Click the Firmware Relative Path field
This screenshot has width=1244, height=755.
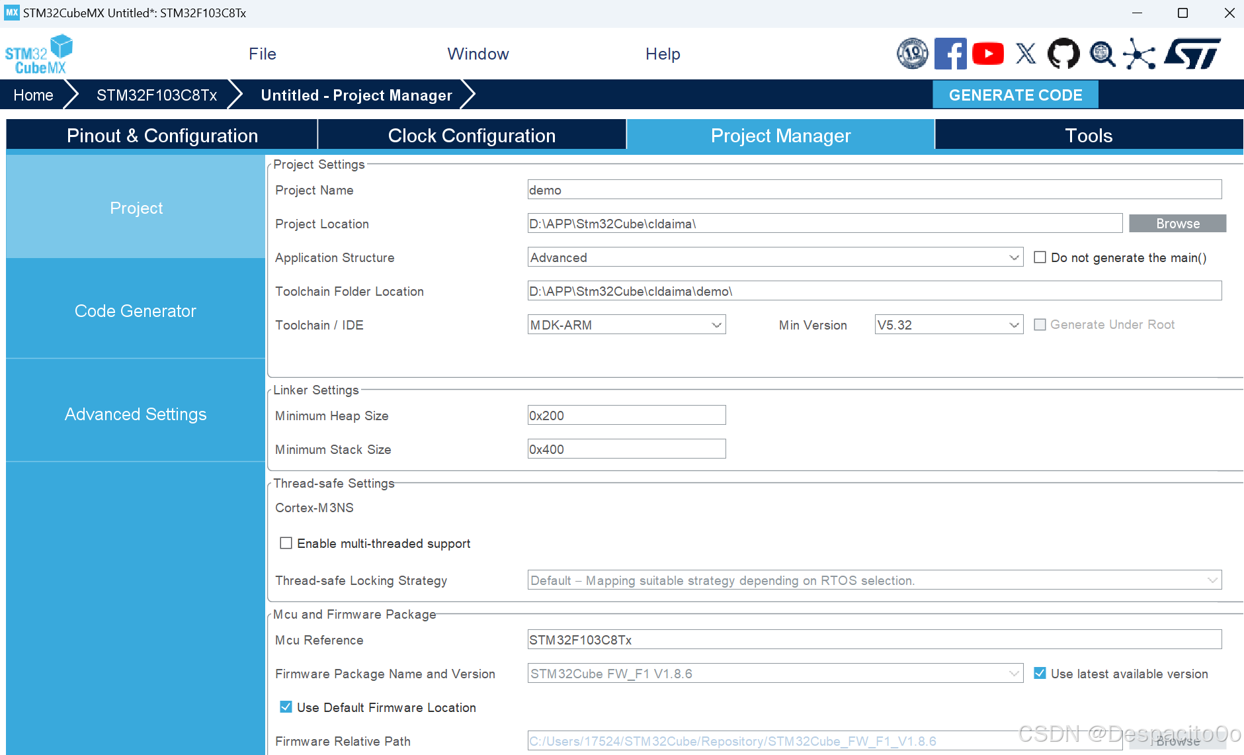coord(825,741)
